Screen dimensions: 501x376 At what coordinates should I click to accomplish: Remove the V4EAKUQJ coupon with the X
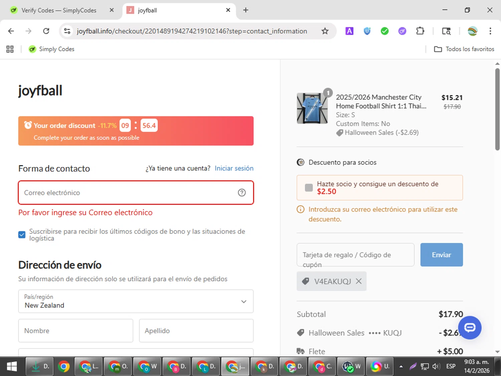point(359,281)
